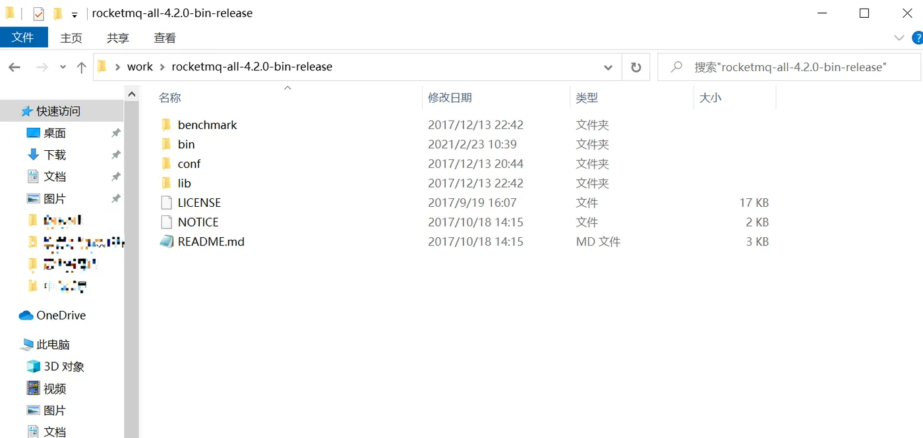Click the search magnifier icon
This screenshot has width=923, height=438.
[676, 67]
